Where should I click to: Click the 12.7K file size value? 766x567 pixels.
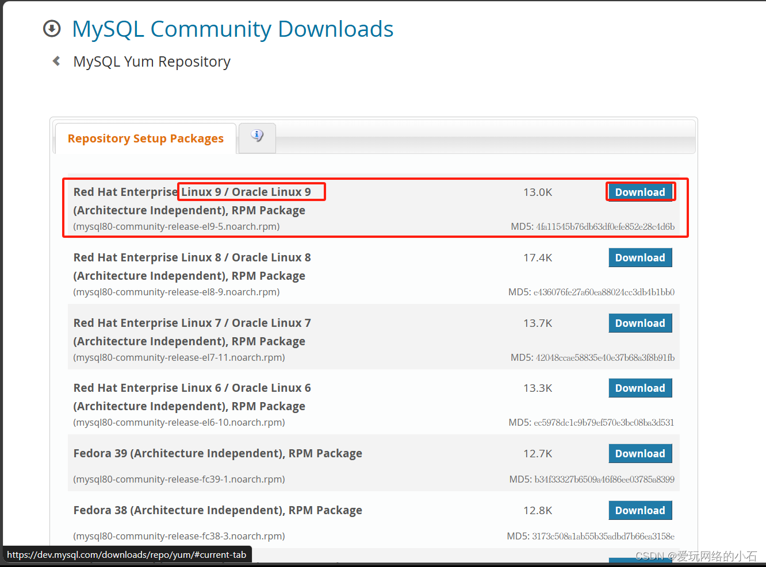pyautogui.click(x=538, y=454)
